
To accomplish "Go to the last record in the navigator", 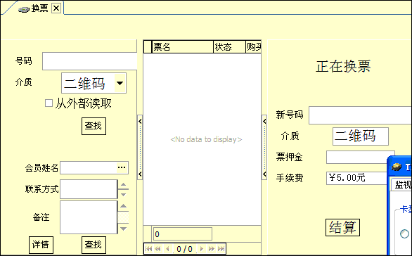I will 221,249.
